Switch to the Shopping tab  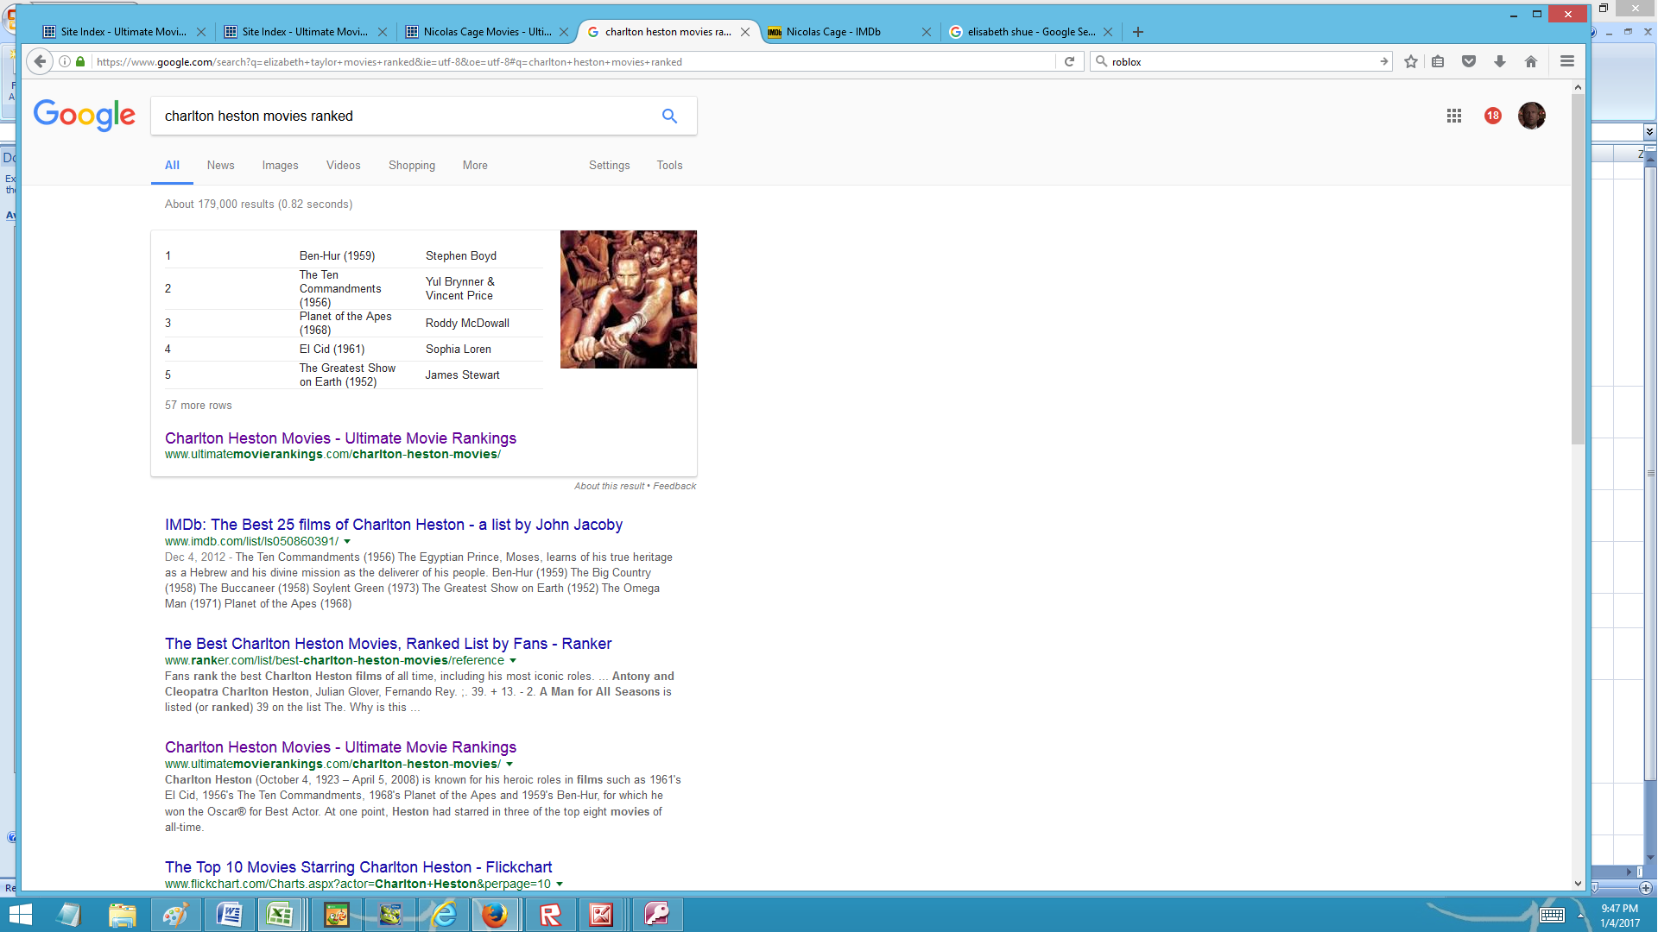click(x=412, y=165)
